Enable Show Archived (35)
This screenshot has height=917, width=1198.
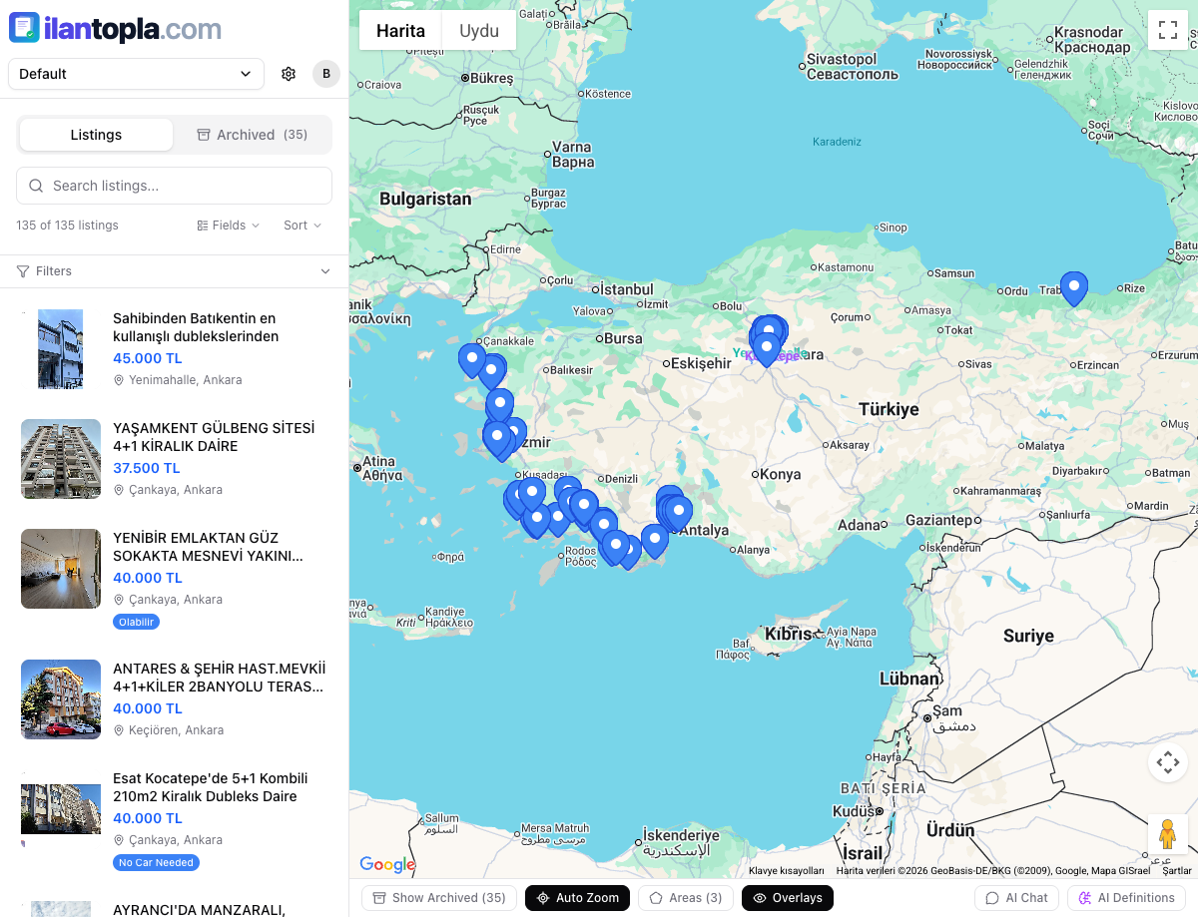click(438, 897)
